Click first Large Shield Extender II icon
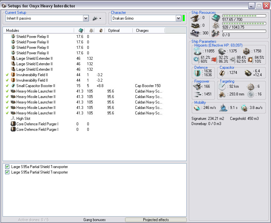271x223 pixels. pos(13,58)
